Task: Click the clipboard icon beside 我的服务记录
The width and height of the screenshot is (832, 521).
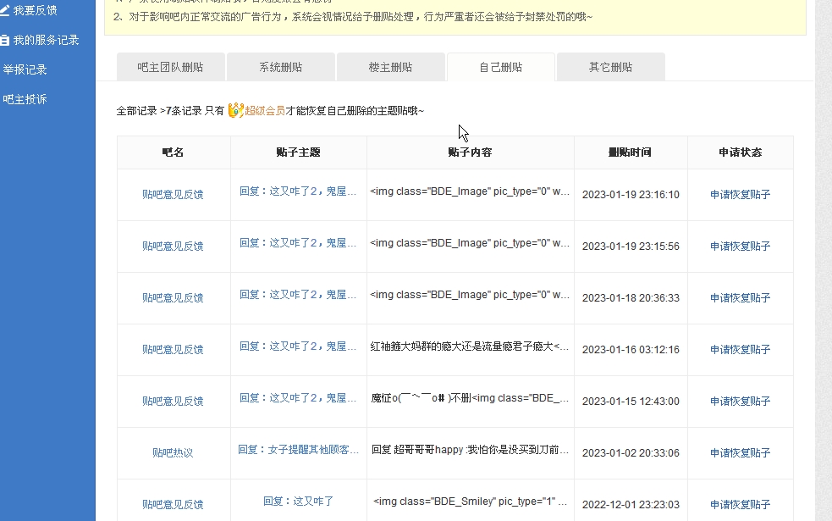Action: click(x=5, y=40)
